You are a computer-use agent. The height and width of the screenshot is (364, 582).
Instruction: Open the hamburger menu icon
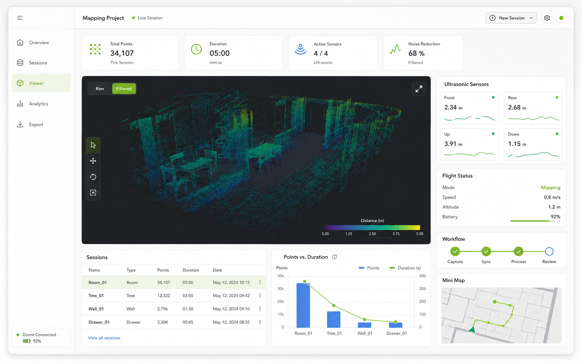tap(20, 18)
